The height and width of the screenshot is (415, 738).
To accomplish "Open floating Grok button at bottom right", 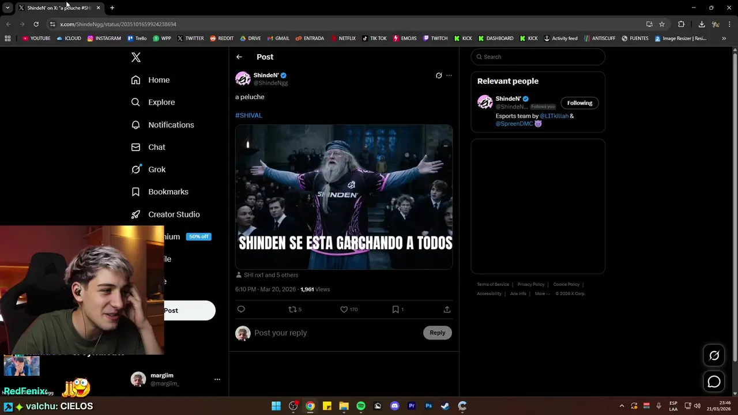I will pyautogui.click(x=714, y=356).
